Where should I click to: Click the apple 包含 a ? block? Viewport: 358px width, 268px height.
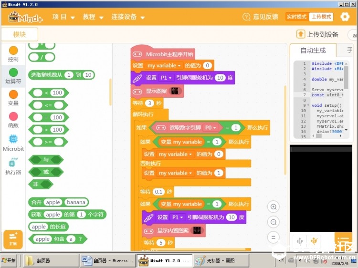[58, 239]
